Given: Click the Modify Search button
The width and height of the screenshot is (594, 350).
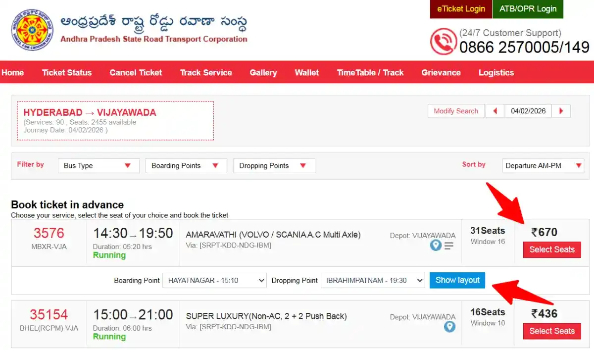Looking at the screenshot, I should (455, 111).
